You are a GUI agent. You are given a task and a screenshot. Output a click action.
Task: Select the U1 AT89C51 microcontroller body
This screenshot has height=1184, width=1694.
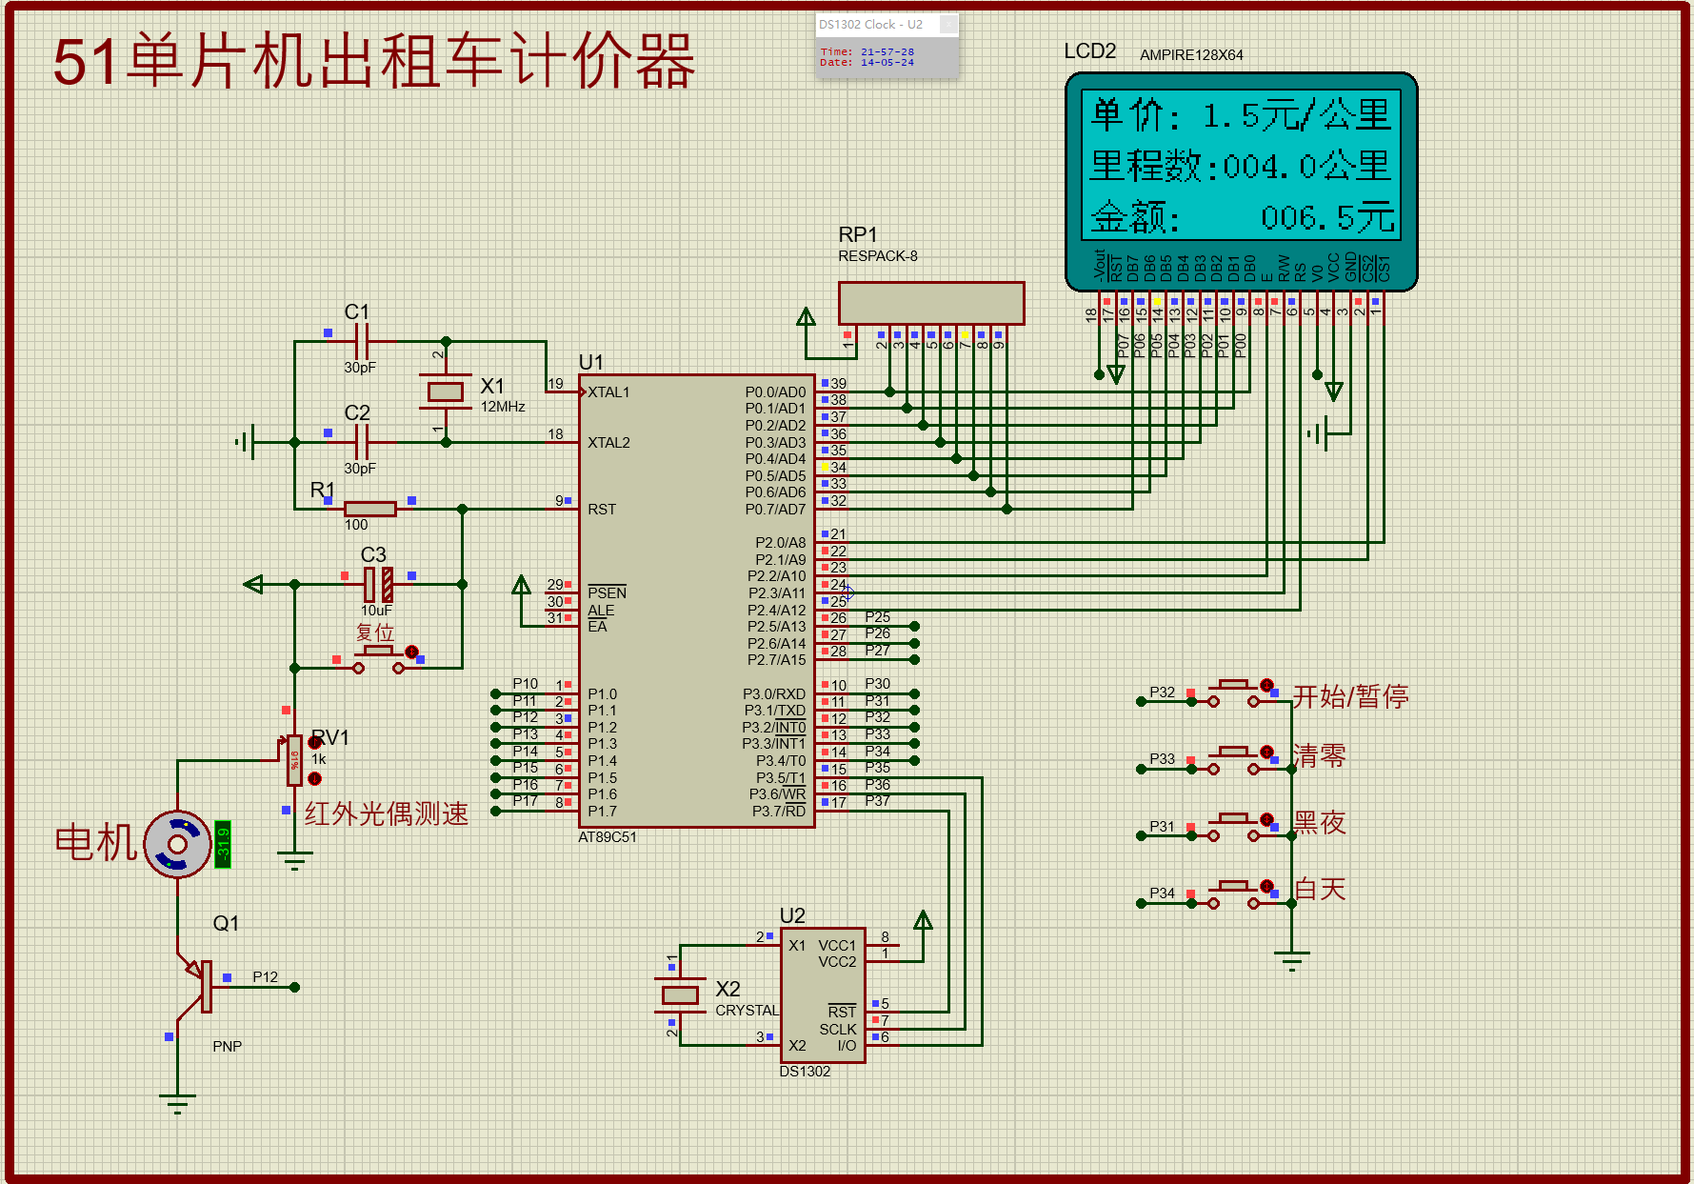point(697,601)
